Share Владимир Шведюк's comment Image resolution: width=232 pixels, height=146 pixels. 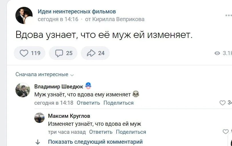point(118,103)
